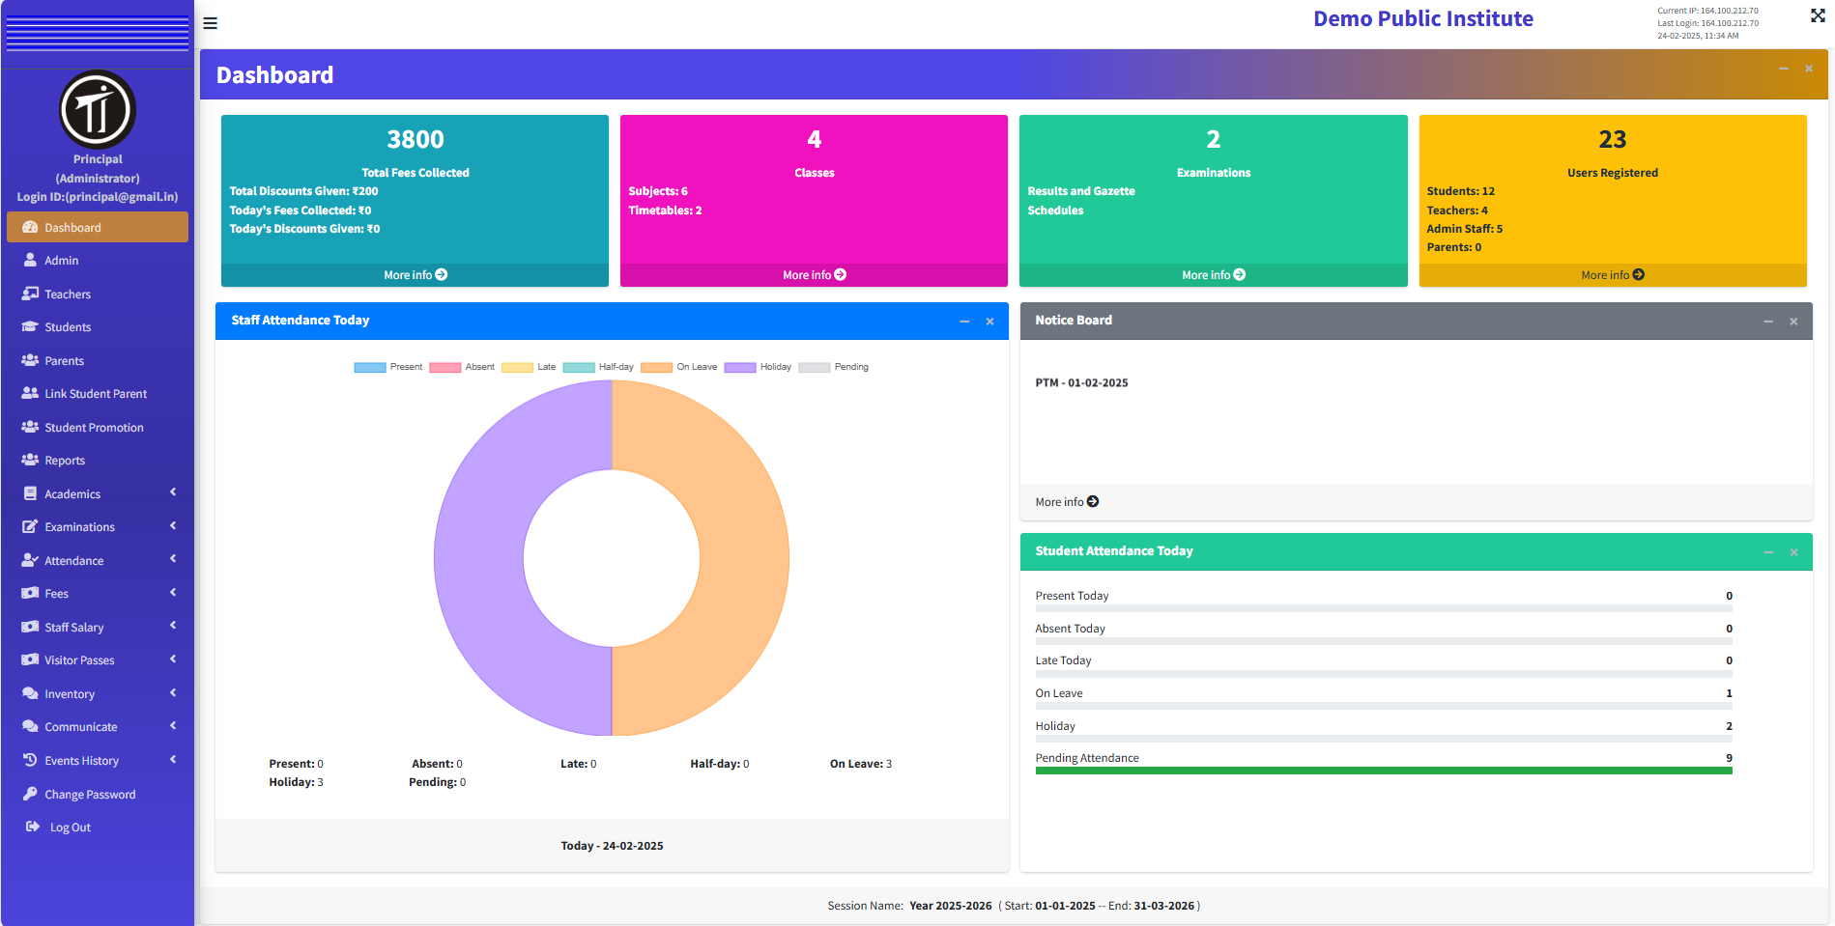Expand the Inventory submenu chevron
This screenshot has width=1835, height=926.
(173, 693)
